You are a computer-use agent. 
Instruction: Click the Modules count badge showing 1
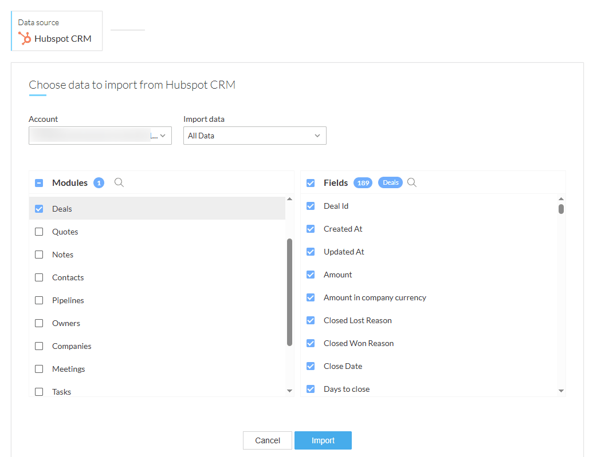(x=99, y=183)
